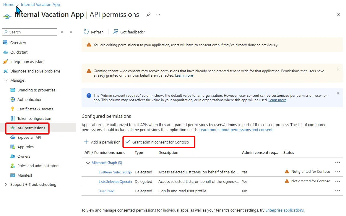346x216 pixels.
Task: Open ellipsis menu for Microsoft Graph group
Action: (338, 162)
